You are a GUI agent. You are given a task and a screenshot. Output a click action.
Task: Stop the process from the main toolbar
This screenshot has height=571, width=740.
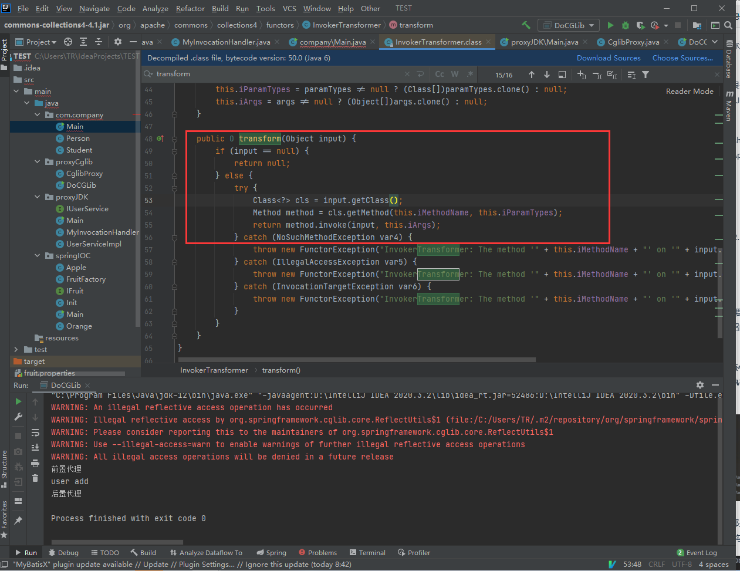(x=678, y=25)
